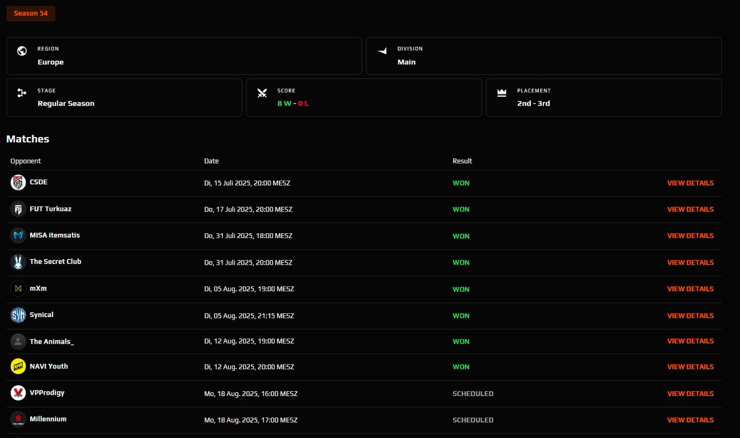Open View Details for The Animals_
Viewport: 740px width, 438px height.
pos(690,341)
